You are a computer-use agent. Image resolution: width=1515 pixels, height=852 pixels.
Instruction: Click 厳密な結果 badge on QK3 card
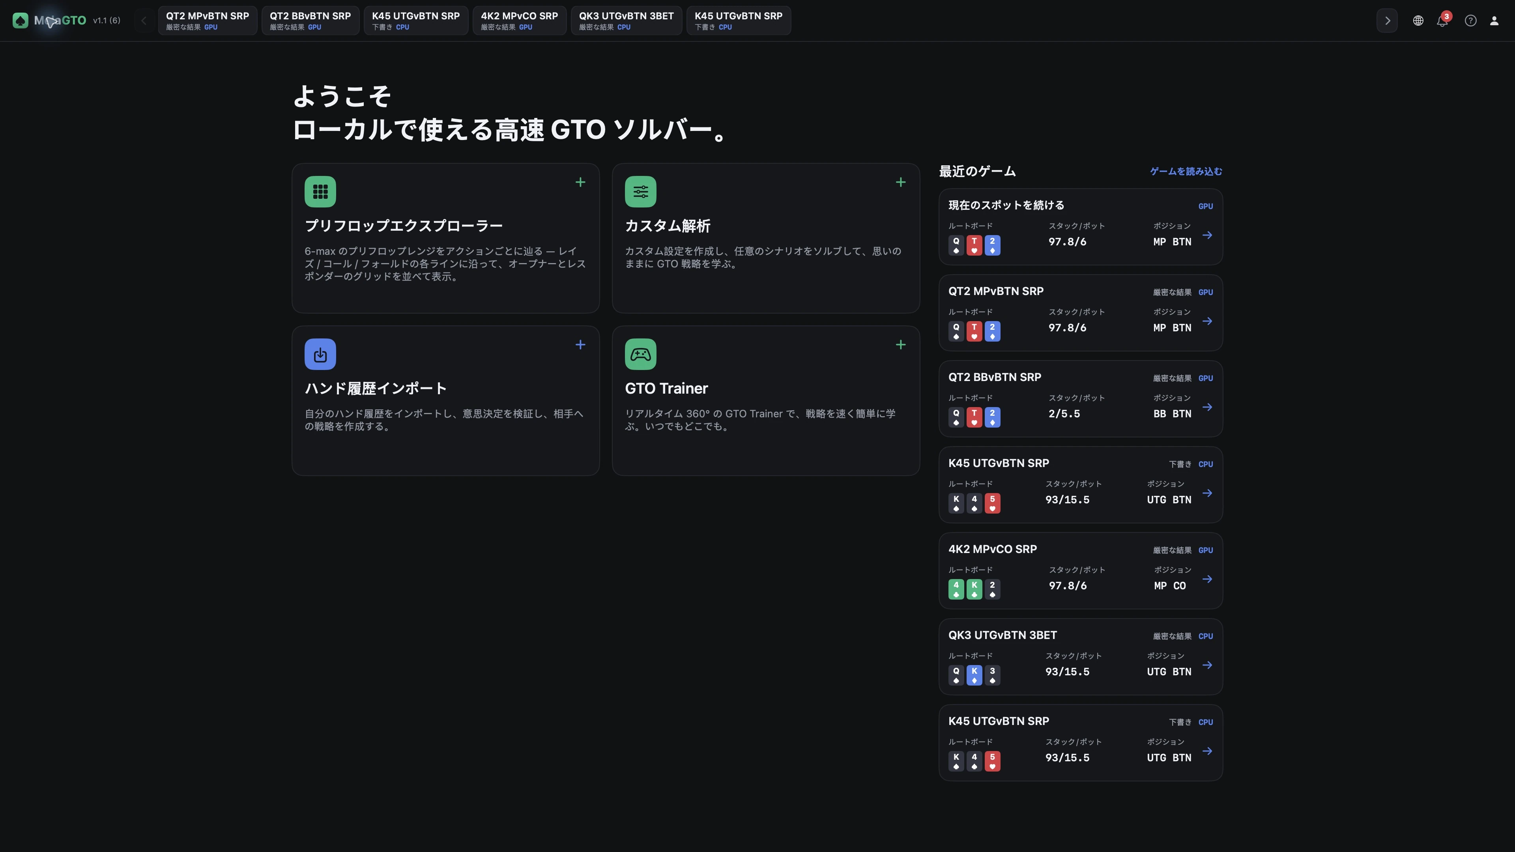click(x=1172, y=636)
